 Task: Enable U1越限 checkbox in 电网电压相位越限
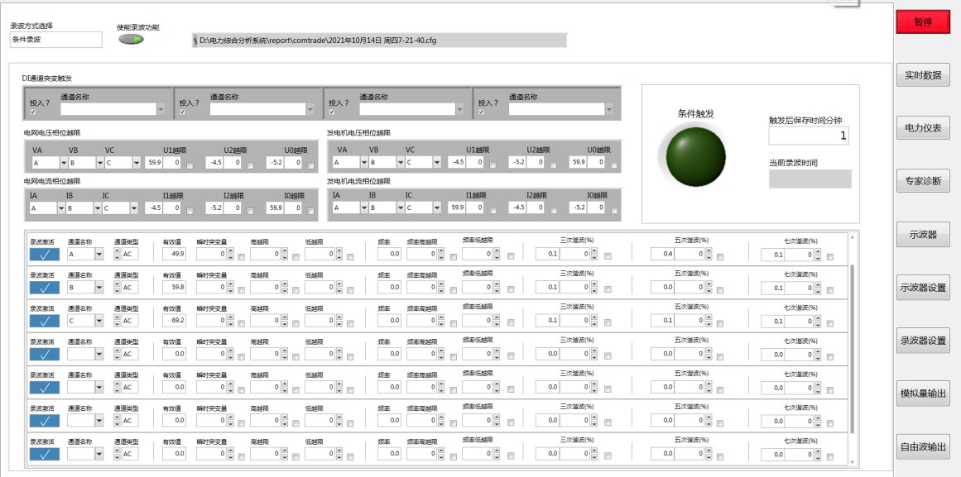190,165
